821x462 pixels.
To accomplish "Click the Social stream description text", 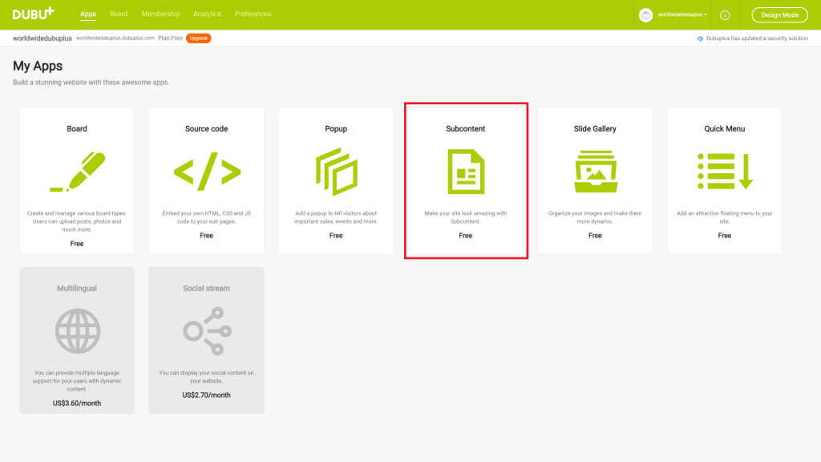I will click(x=206, y=377).
